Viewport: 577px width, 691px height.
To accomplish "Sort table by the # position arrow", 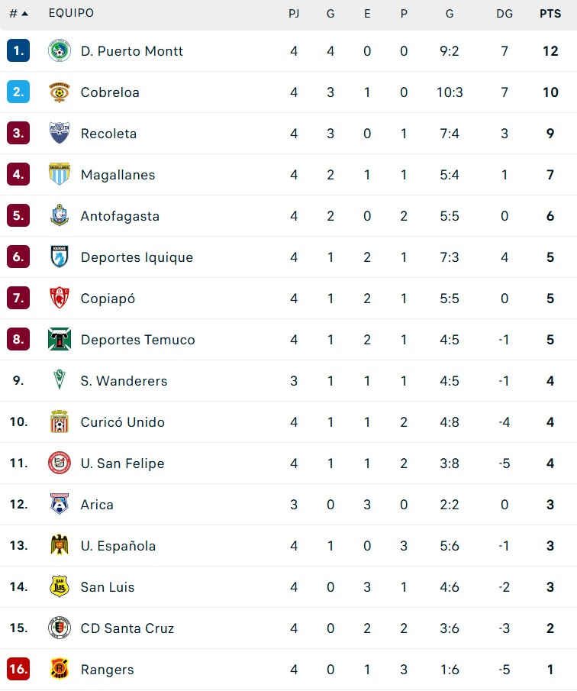I will 19,14.
